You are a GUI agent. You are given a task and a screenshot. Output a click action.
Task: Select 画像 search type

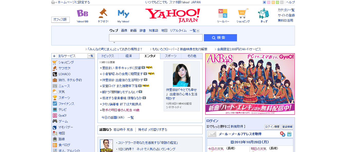(x=124, y=31)
